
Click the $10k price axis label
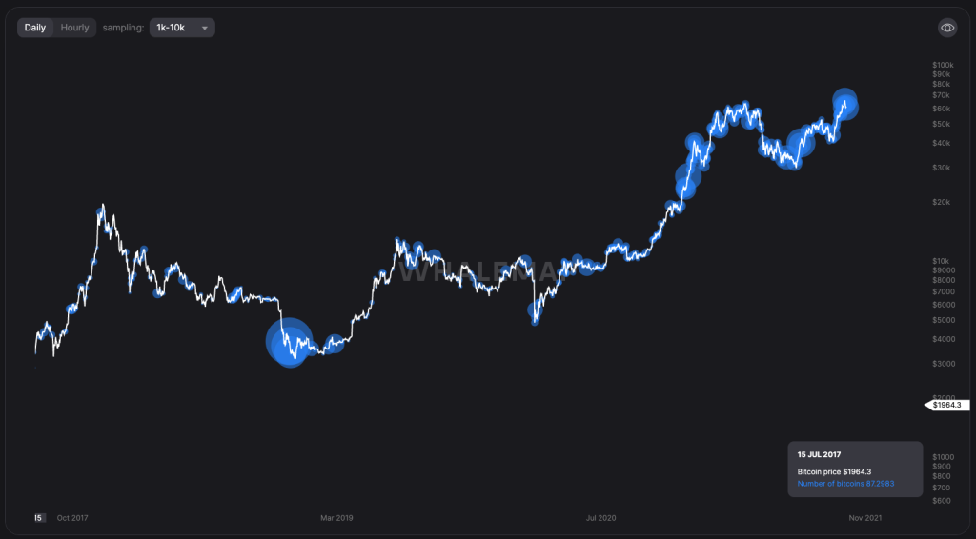(x=941, y=261)
